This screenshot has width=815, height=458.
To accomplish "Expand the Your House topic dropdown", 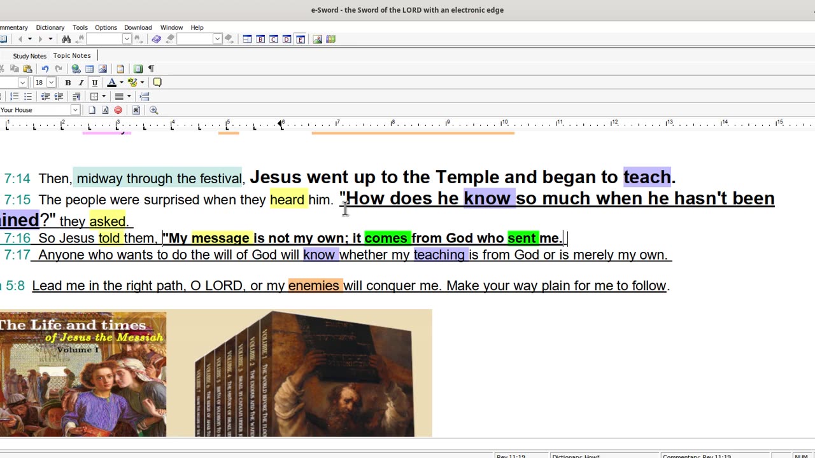I will (x=74, y=110).
